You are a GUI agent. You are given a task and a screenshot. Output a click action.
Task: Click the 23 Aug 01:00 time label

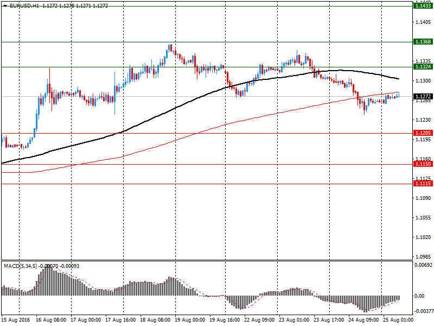(294, 320)
